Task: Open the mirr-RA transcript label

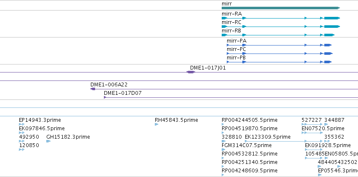Action: click(232, 14)
